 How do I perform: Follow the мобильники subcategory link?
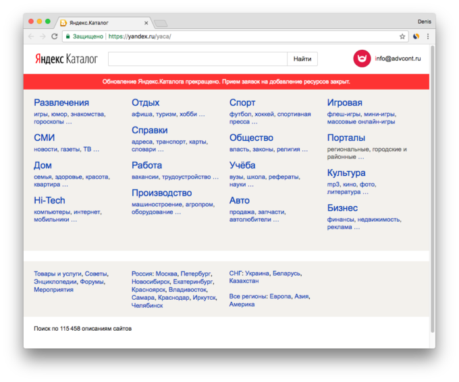[x=51, y=220]
